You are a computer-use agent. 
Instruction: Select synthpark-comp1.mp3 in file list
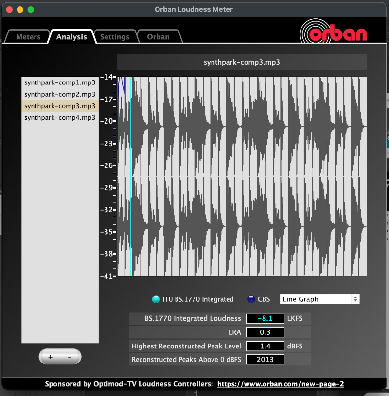60,82
